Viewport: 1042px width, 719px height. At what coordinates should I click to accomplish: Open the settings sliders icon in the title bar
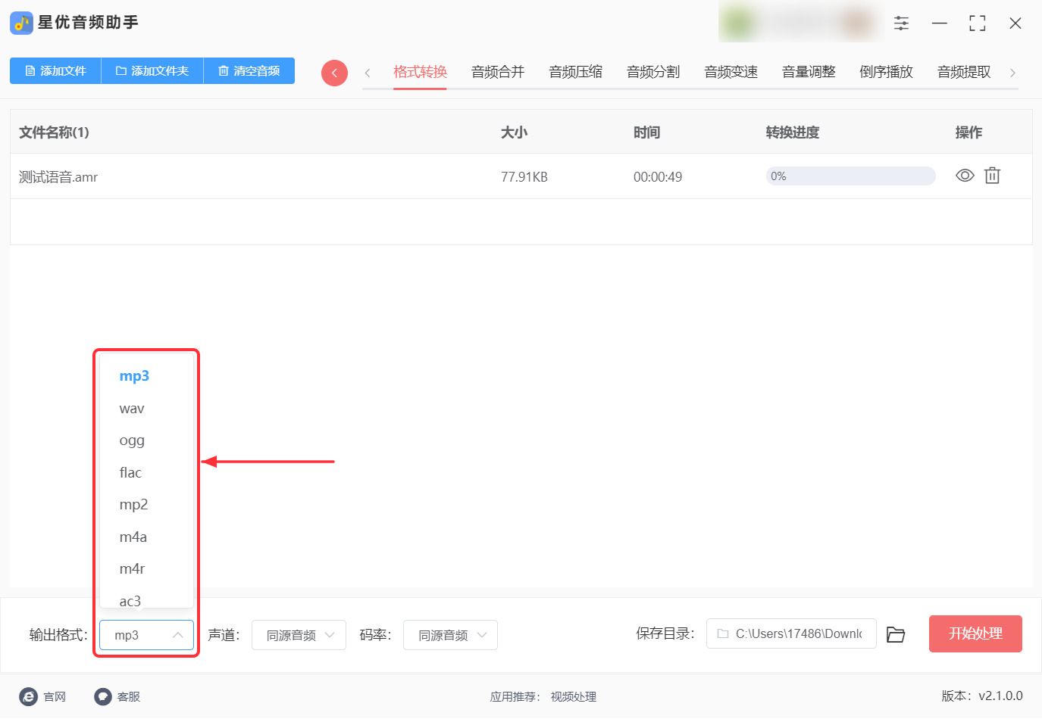tap(901, 23)
